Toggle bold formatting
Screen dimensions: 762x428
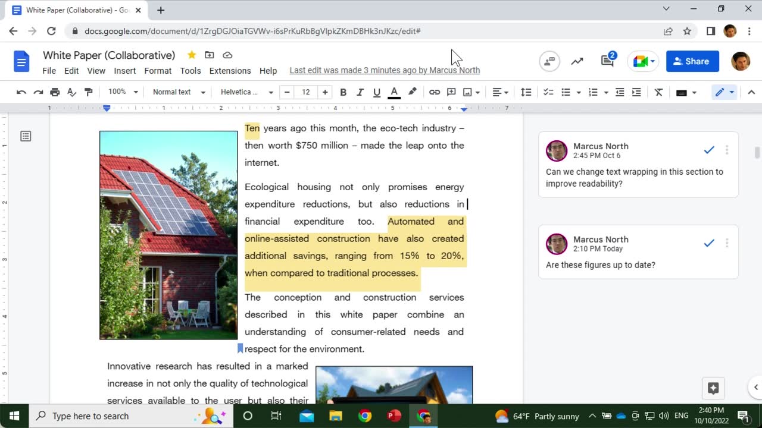click(x=343, y=92)
